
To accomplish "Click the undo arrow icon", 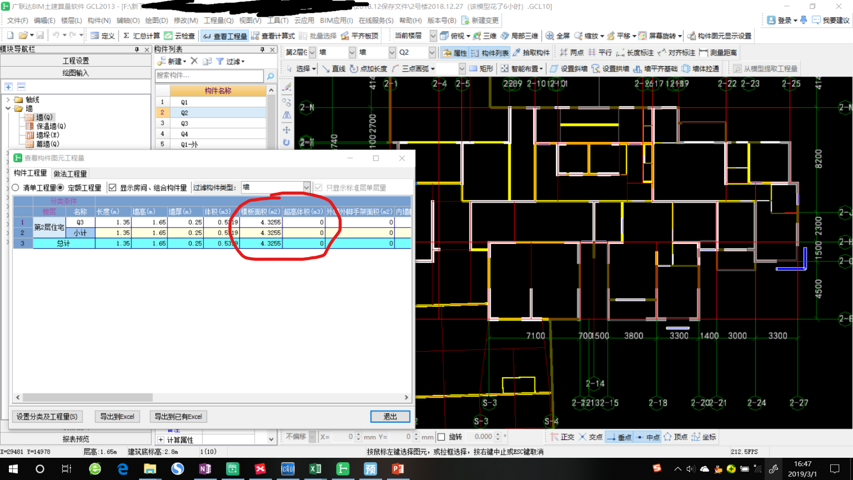I will tap(56, 36).
